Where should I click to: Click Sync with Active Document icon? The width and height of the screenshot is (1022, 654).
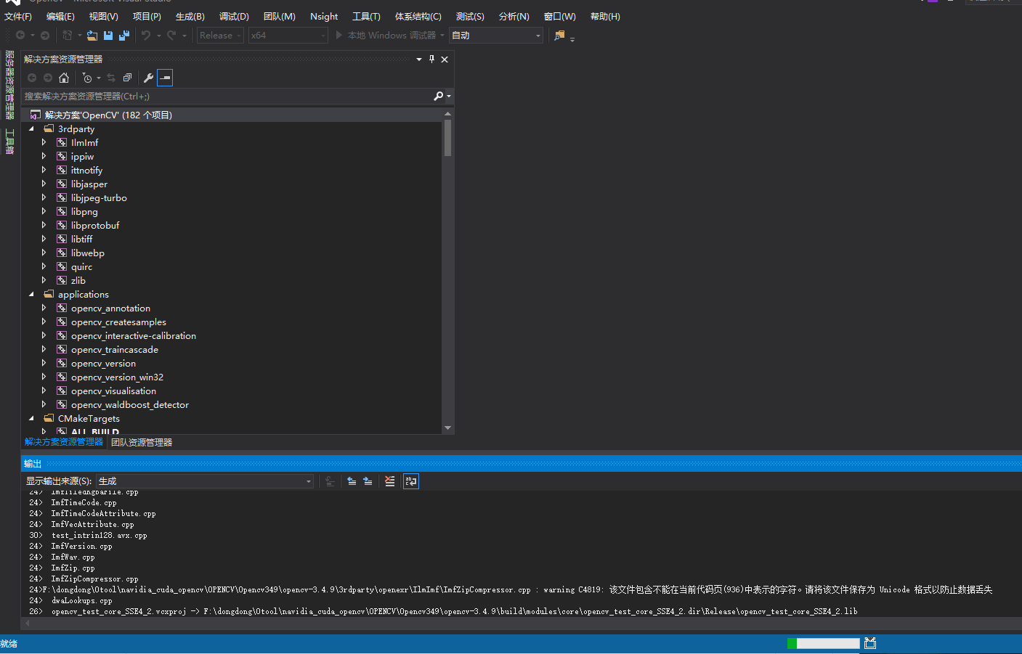tap(111, 78)
